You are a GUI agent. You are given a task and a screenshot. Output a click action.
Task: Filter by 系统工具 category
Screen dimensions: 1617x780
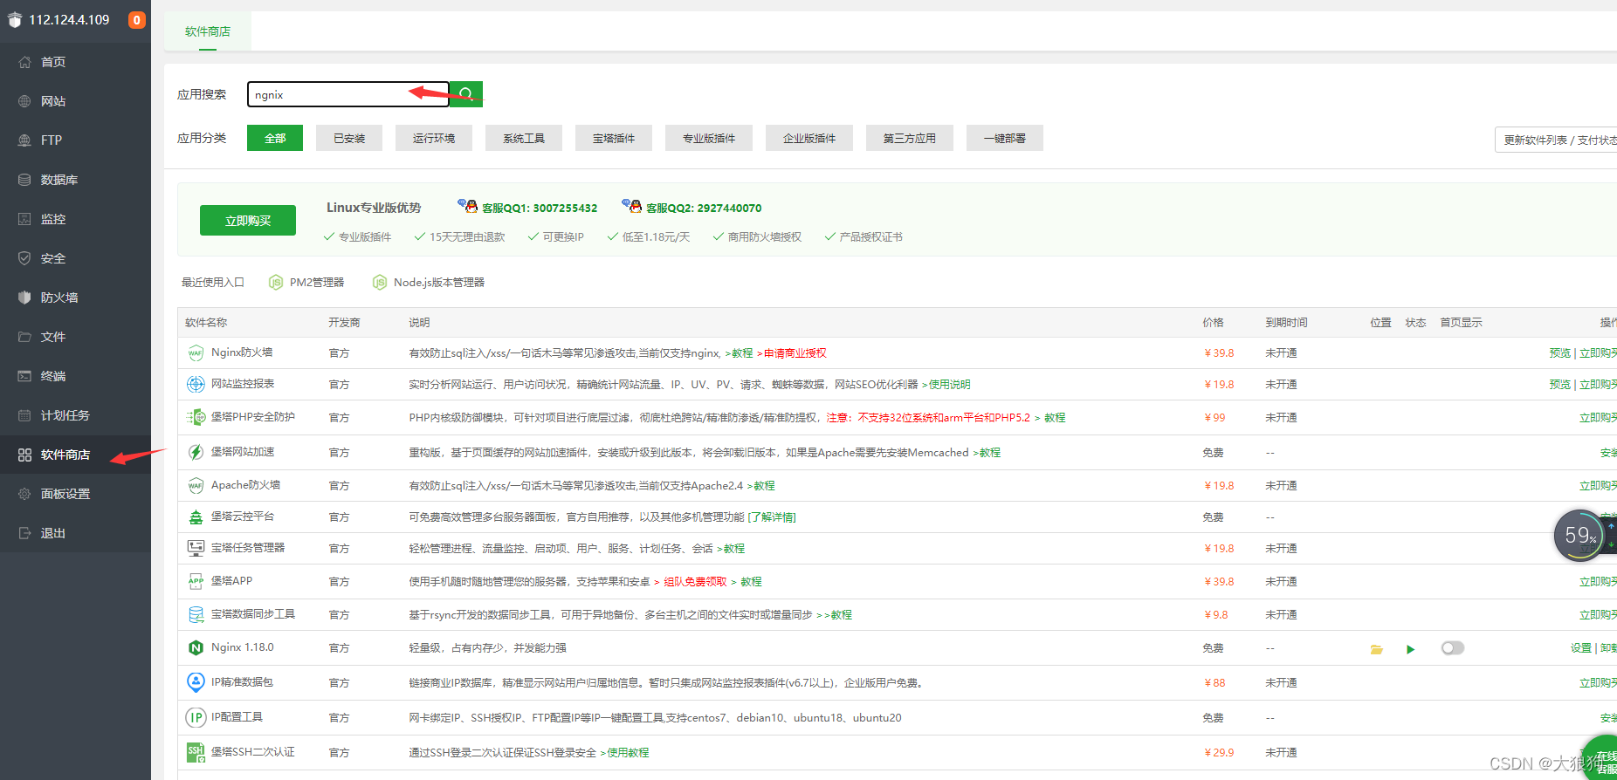click(524, 138)
